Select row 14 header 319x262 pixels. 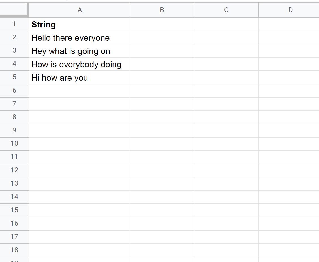[x=14, y=197]
